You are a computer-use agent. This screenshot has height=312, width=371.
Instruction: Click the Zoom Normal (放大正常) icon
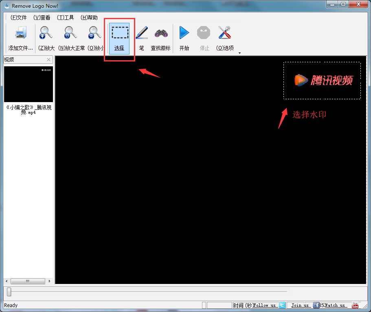[70, 33]
